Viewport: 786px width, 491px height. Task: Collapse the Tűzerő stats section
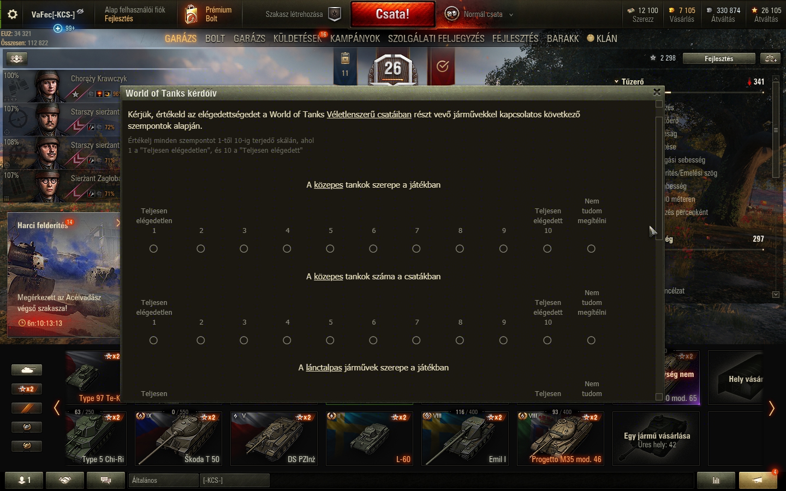click(x=629, y=82)
